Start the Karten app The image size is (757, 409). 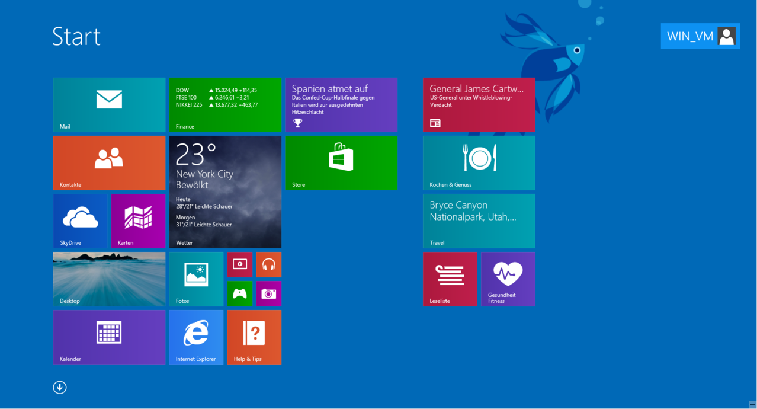point(138,221)
